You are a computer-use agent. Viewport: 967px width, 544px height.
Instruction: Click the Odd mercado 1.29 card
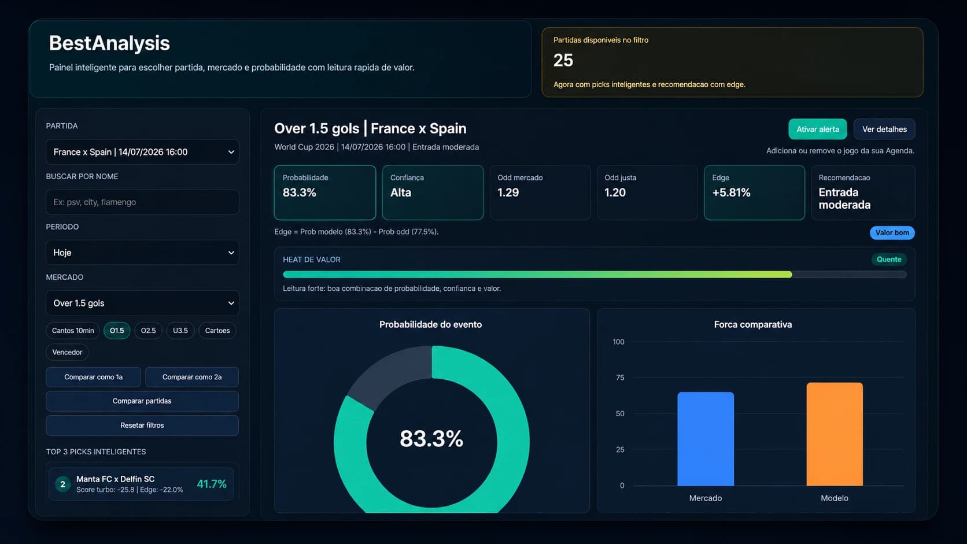coord(540,193)
